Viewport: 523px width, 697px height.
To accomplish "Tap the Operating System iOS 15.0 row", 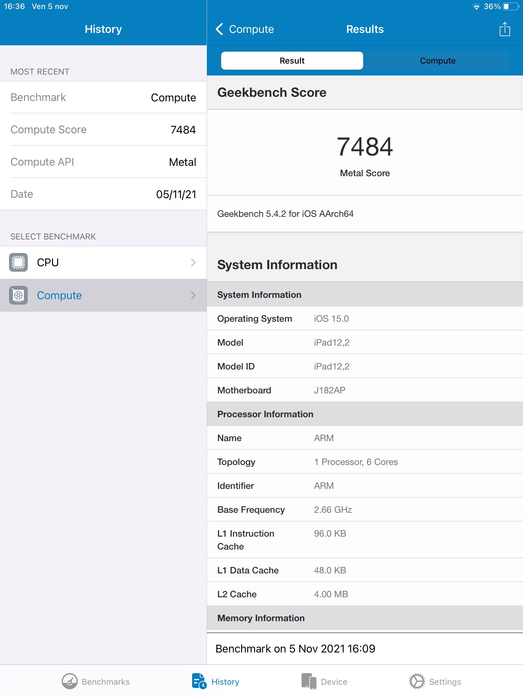I will point(365,318).
